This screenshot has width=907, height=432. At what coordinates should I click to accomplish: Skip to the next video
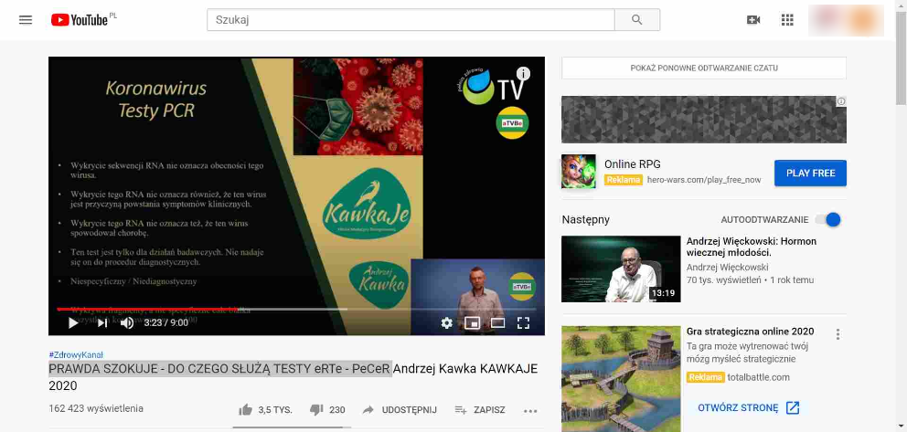point(102,322)
